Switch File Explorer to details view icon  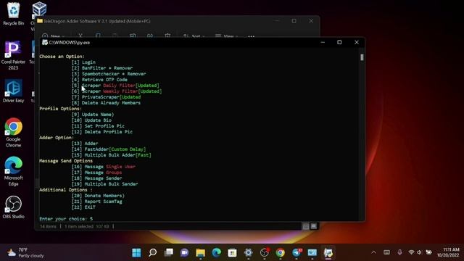[306, 226]
